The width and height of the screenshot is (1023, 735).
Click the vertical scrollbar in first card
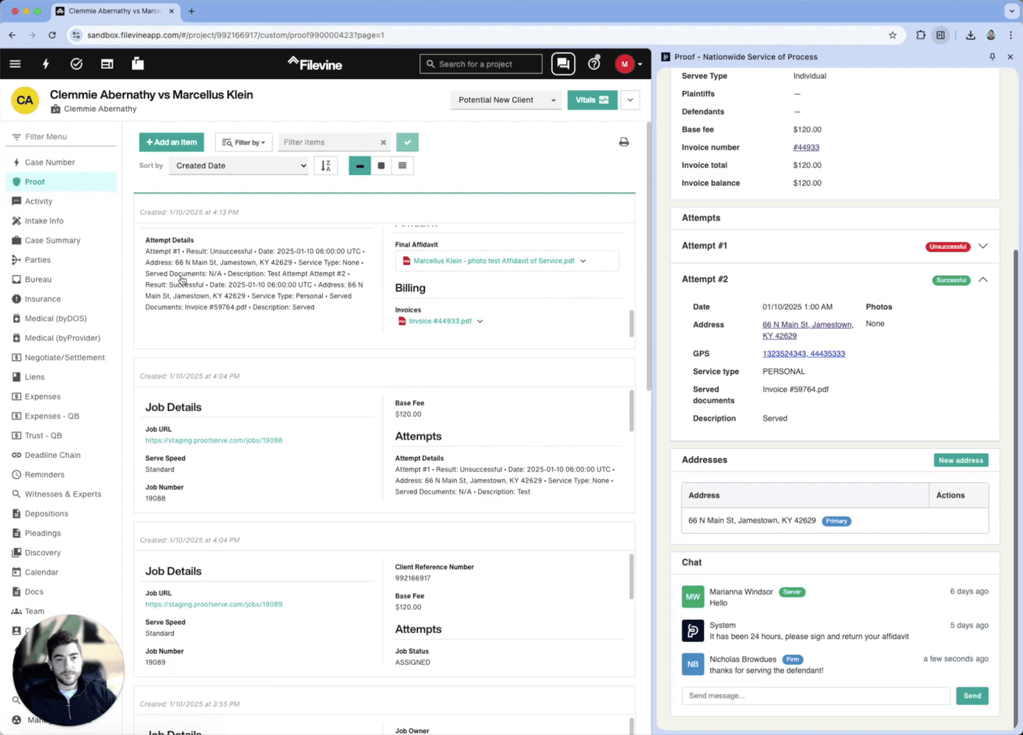pos(631,323)
